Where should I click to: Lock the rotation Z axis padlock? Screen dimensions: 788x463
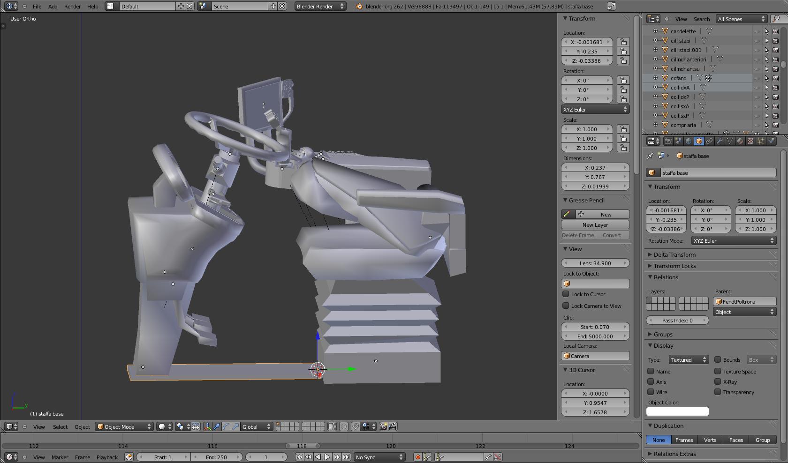[x=623, y=99]
